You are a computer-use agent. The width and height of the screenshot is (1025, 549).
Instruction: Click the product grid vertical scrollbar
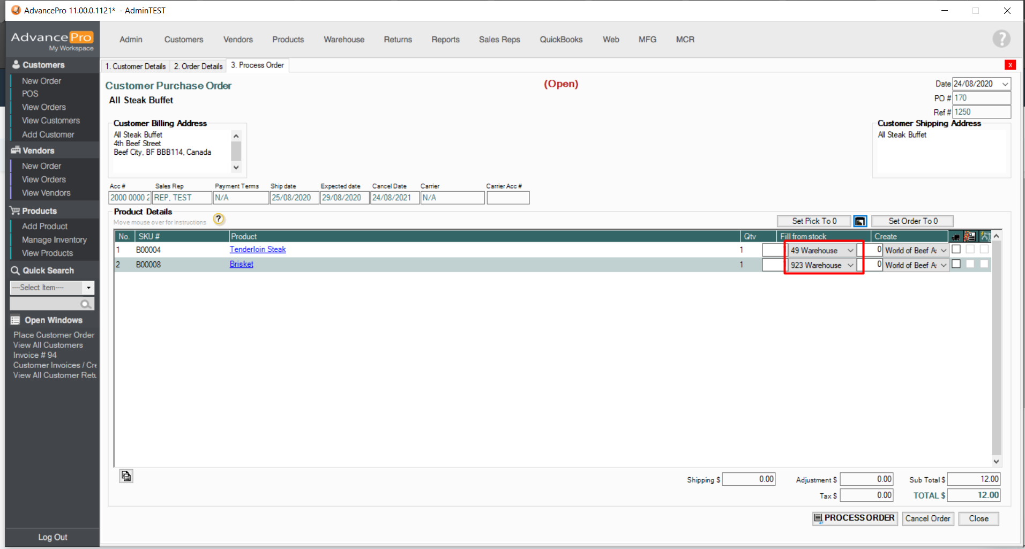(x=996, y=348)
